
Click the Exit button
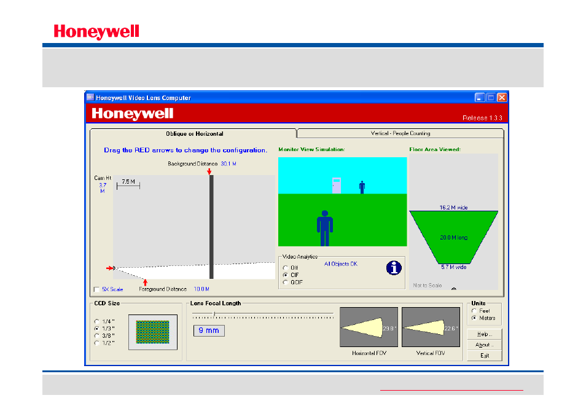pyautogui.click(x=485, y=355)
